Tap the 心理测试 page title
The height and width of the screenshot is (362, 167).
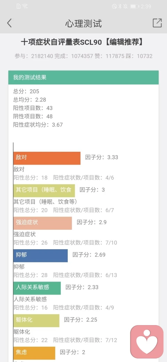coord(83,23)
